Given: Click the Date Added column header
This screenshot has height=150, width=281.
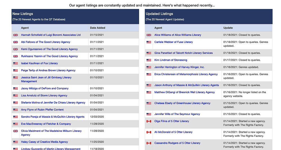Looking at the screenshot, I should coord(98,28).
